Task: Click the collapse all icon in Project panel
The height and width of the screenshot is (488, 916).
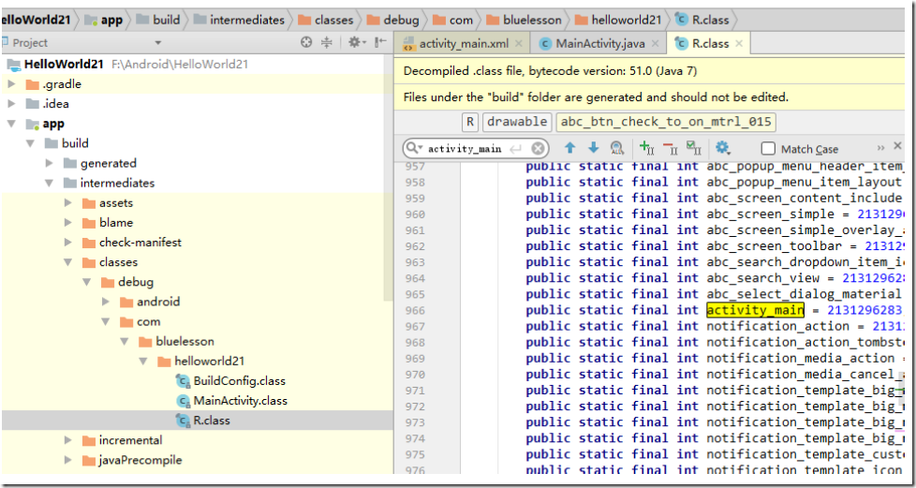Action: point(327,42)
